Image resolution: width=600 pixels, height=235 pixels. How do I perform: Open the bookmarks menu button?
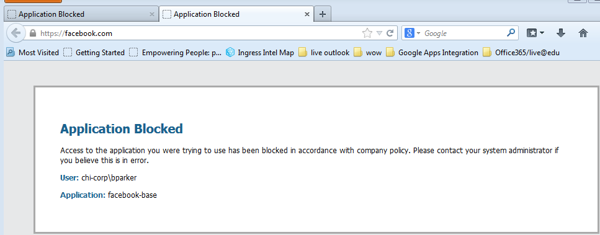click(x=535, y=33)
